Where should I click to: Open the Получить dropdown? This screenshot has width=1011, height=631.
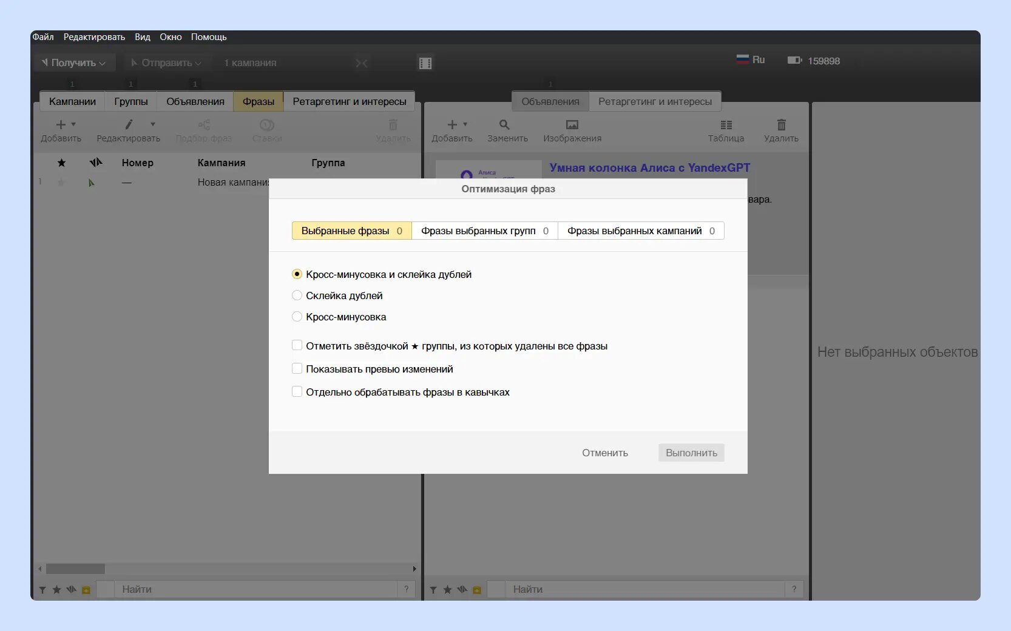[x=74, y=62]
